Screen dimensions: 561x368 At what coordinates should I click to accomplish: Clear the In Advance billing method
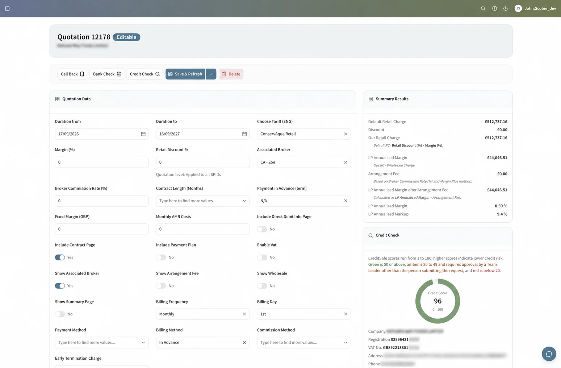point(244,342)
